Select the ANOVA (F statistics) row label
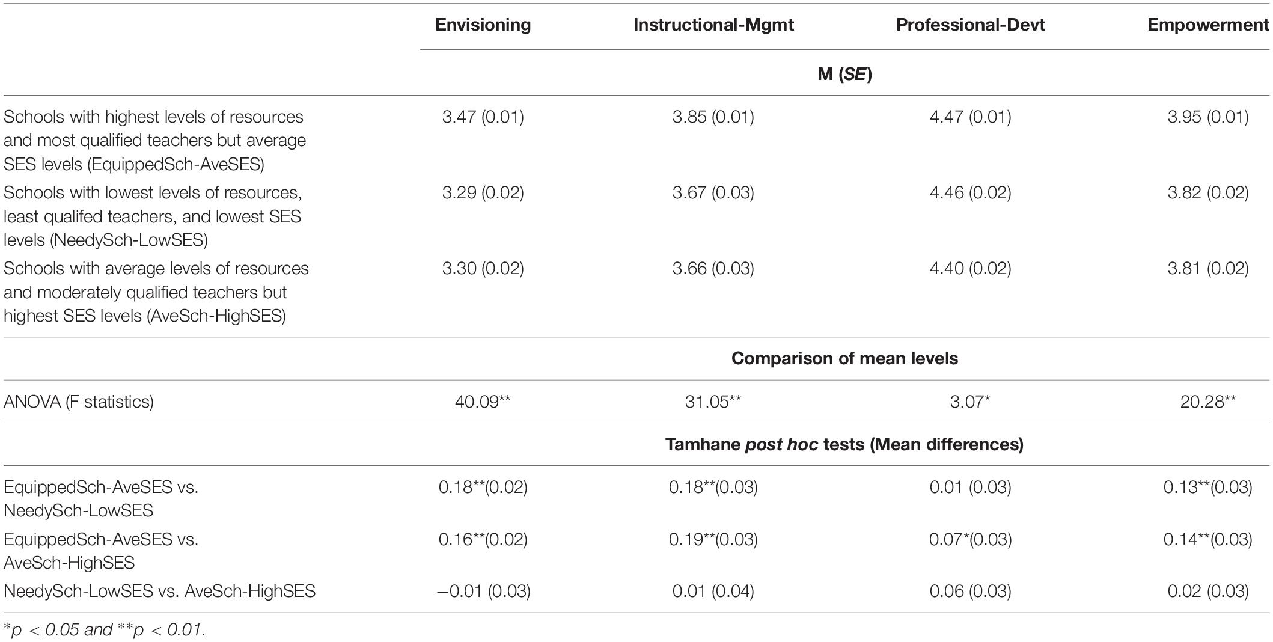Image resolution: width=1273 pixels, height=642 pixels. pos(79,402)
